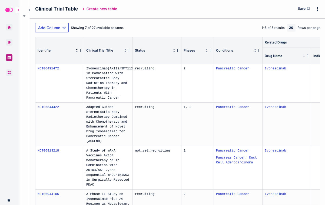Viewport: 325px width, 205px height.
Task: Open the Home page from sidebar
Action: click(9, 27)
